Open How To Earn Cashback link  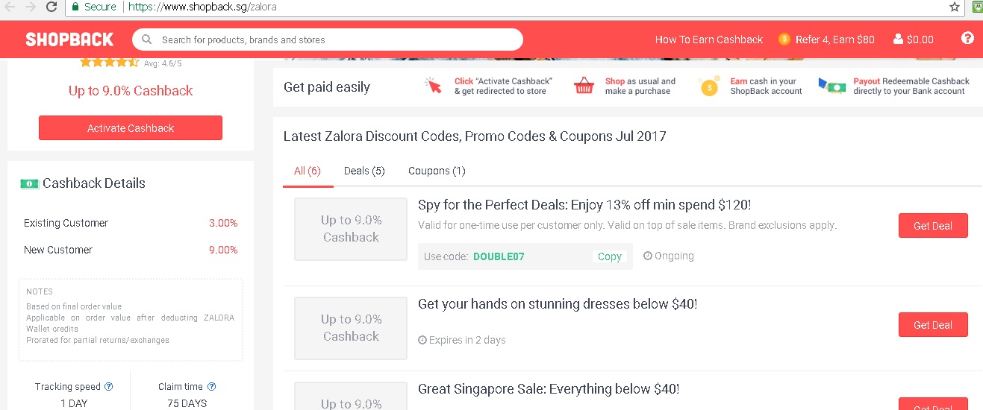tap(709, 40)
